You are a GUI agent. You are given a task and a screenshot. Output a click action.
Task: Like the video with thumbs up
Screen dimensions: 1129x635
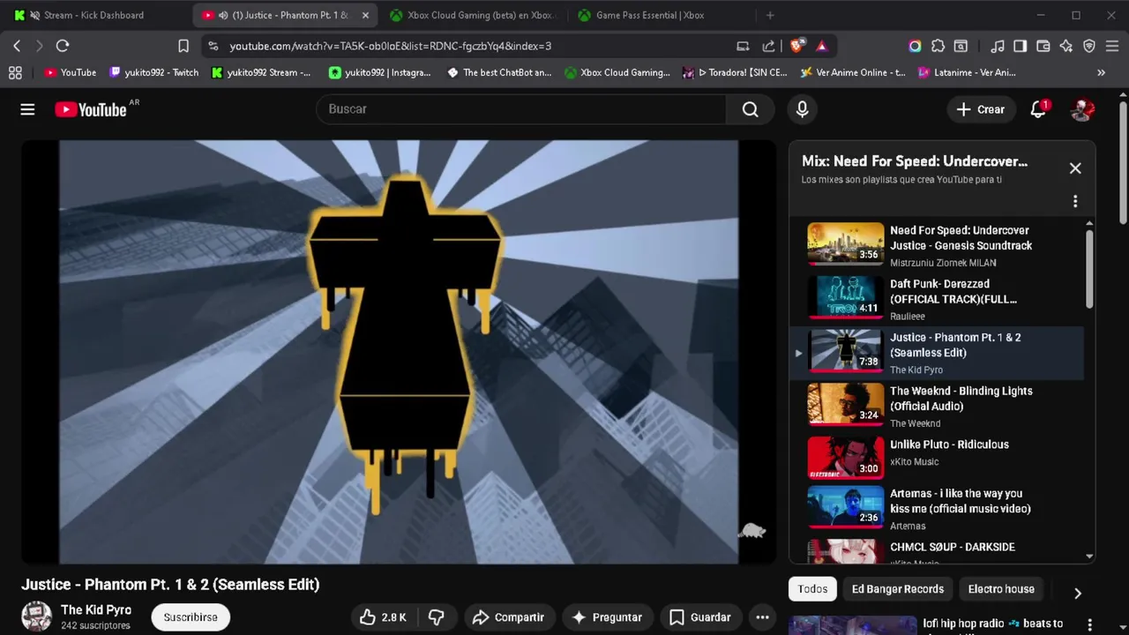click(x=383, y=617)
